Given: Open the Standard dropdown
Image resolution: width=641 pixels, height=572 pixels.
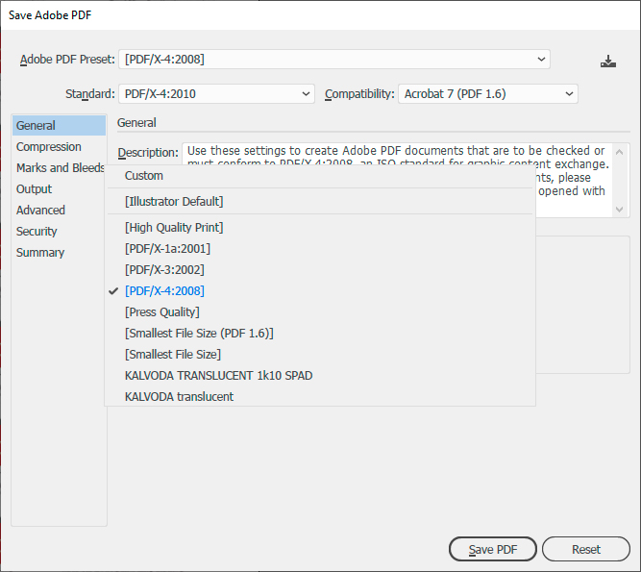Looking at the screenshot, I should [216, 94].
